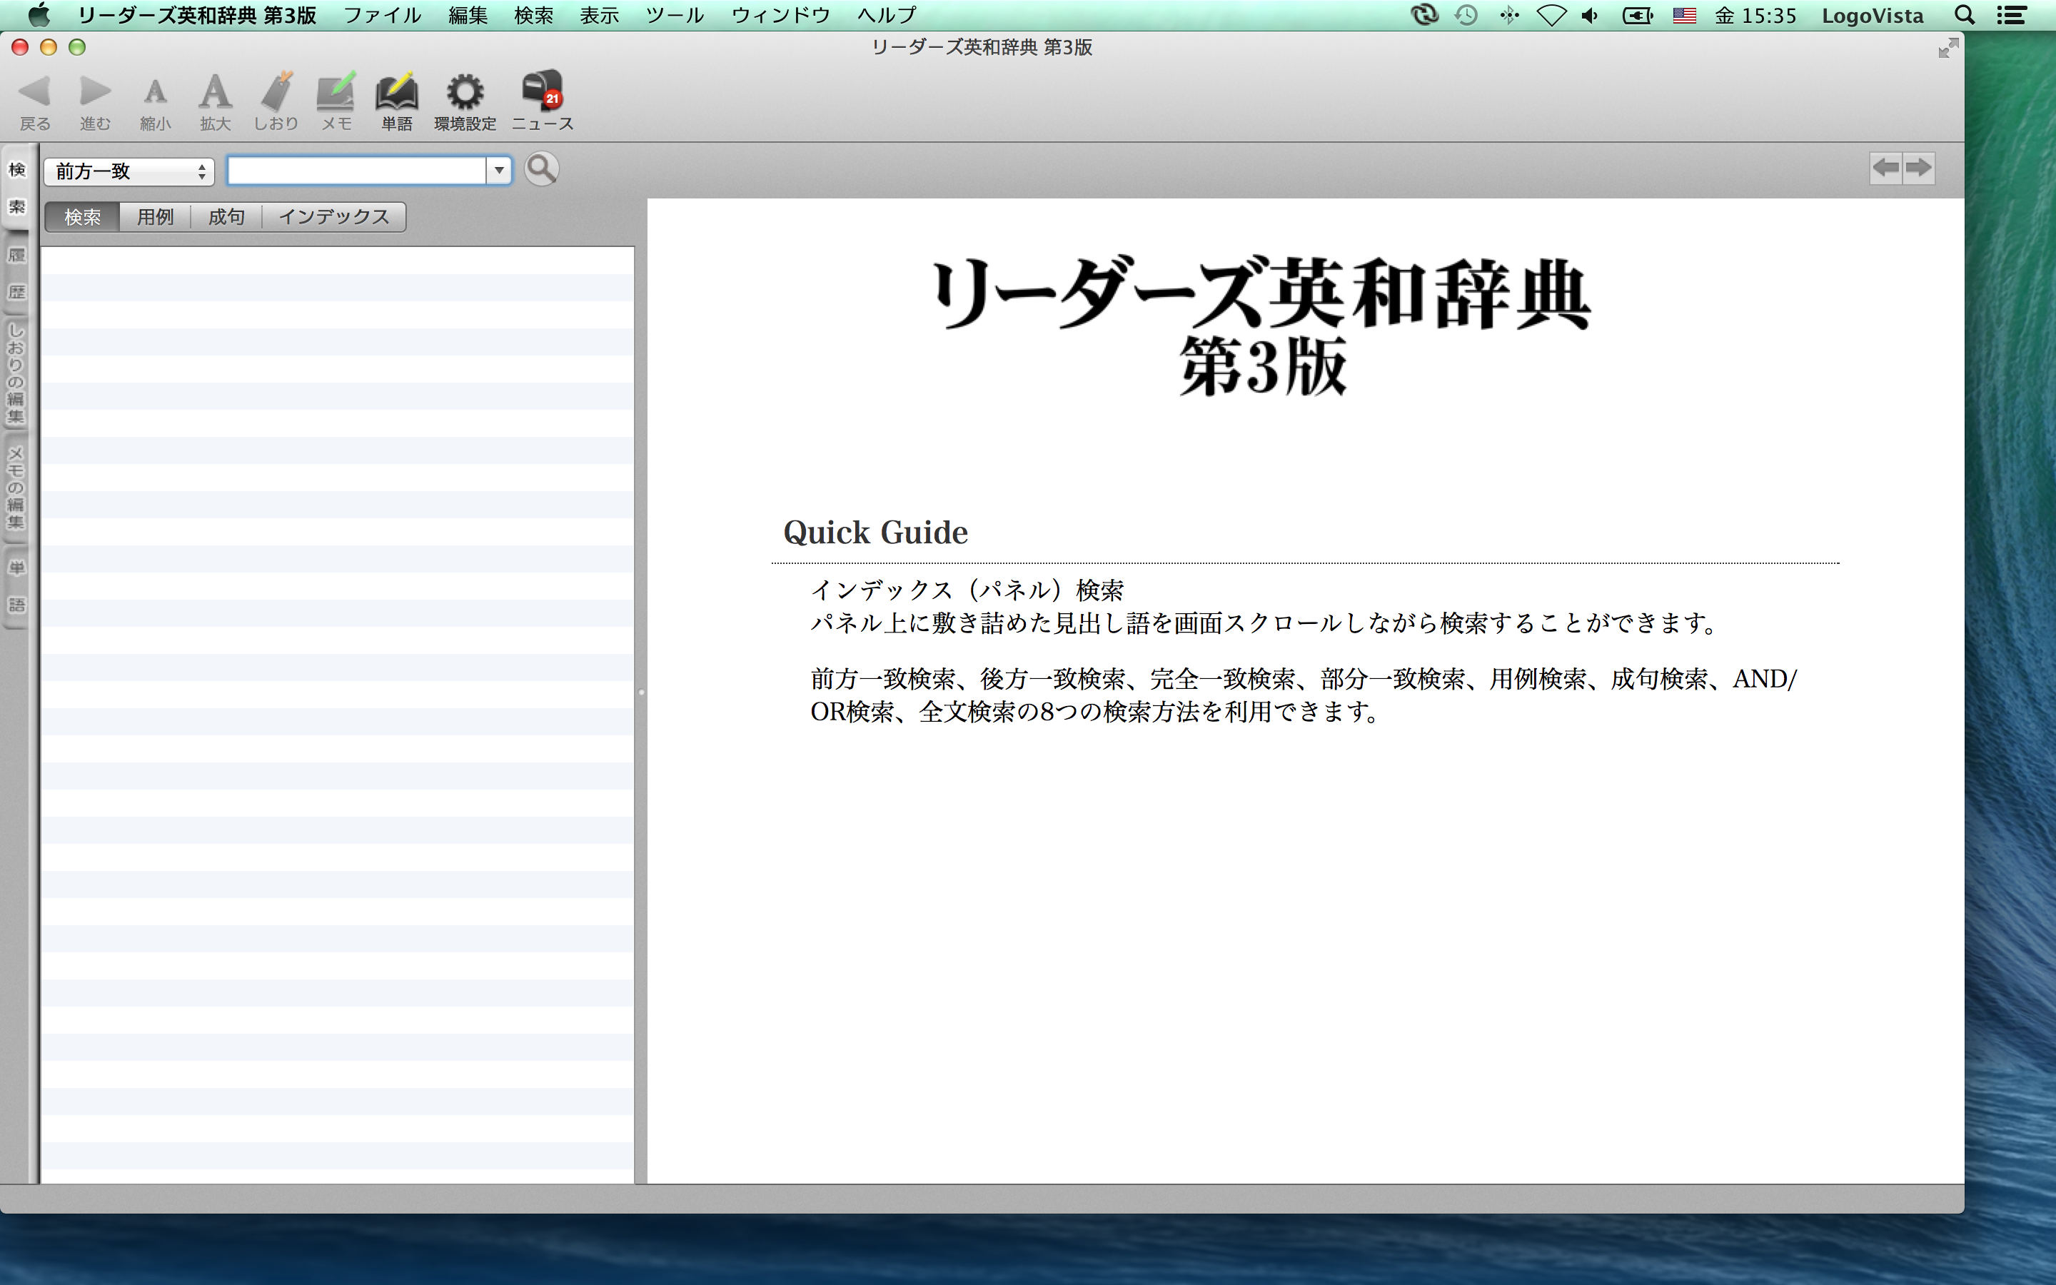Open the 履歴 sidebar tab
Image resolution: width=2056 pixels, height=1285 pixels.
(x=16, y=273)
